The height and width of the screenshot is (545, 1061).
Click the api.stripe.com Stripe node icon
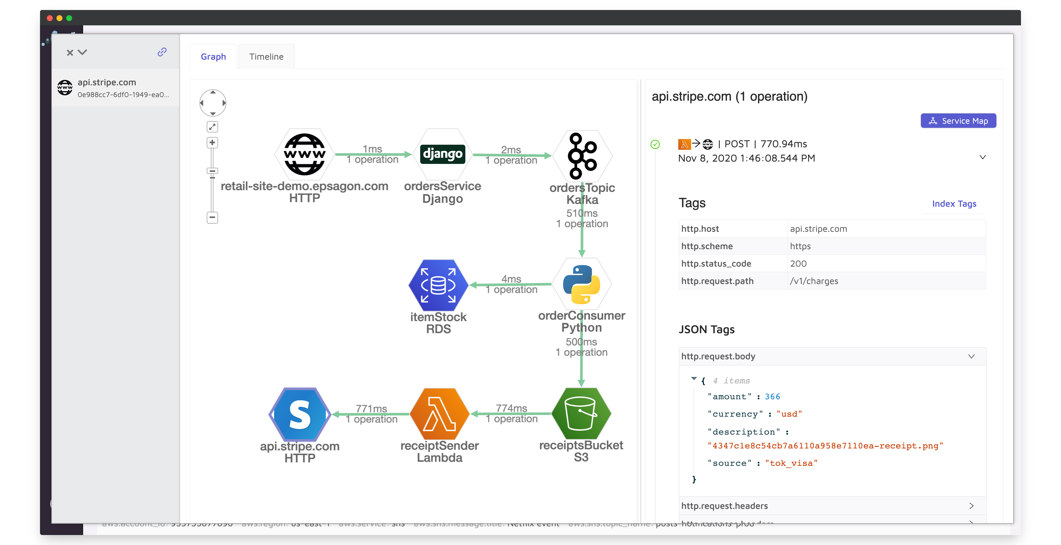click(x=300, y=414)
